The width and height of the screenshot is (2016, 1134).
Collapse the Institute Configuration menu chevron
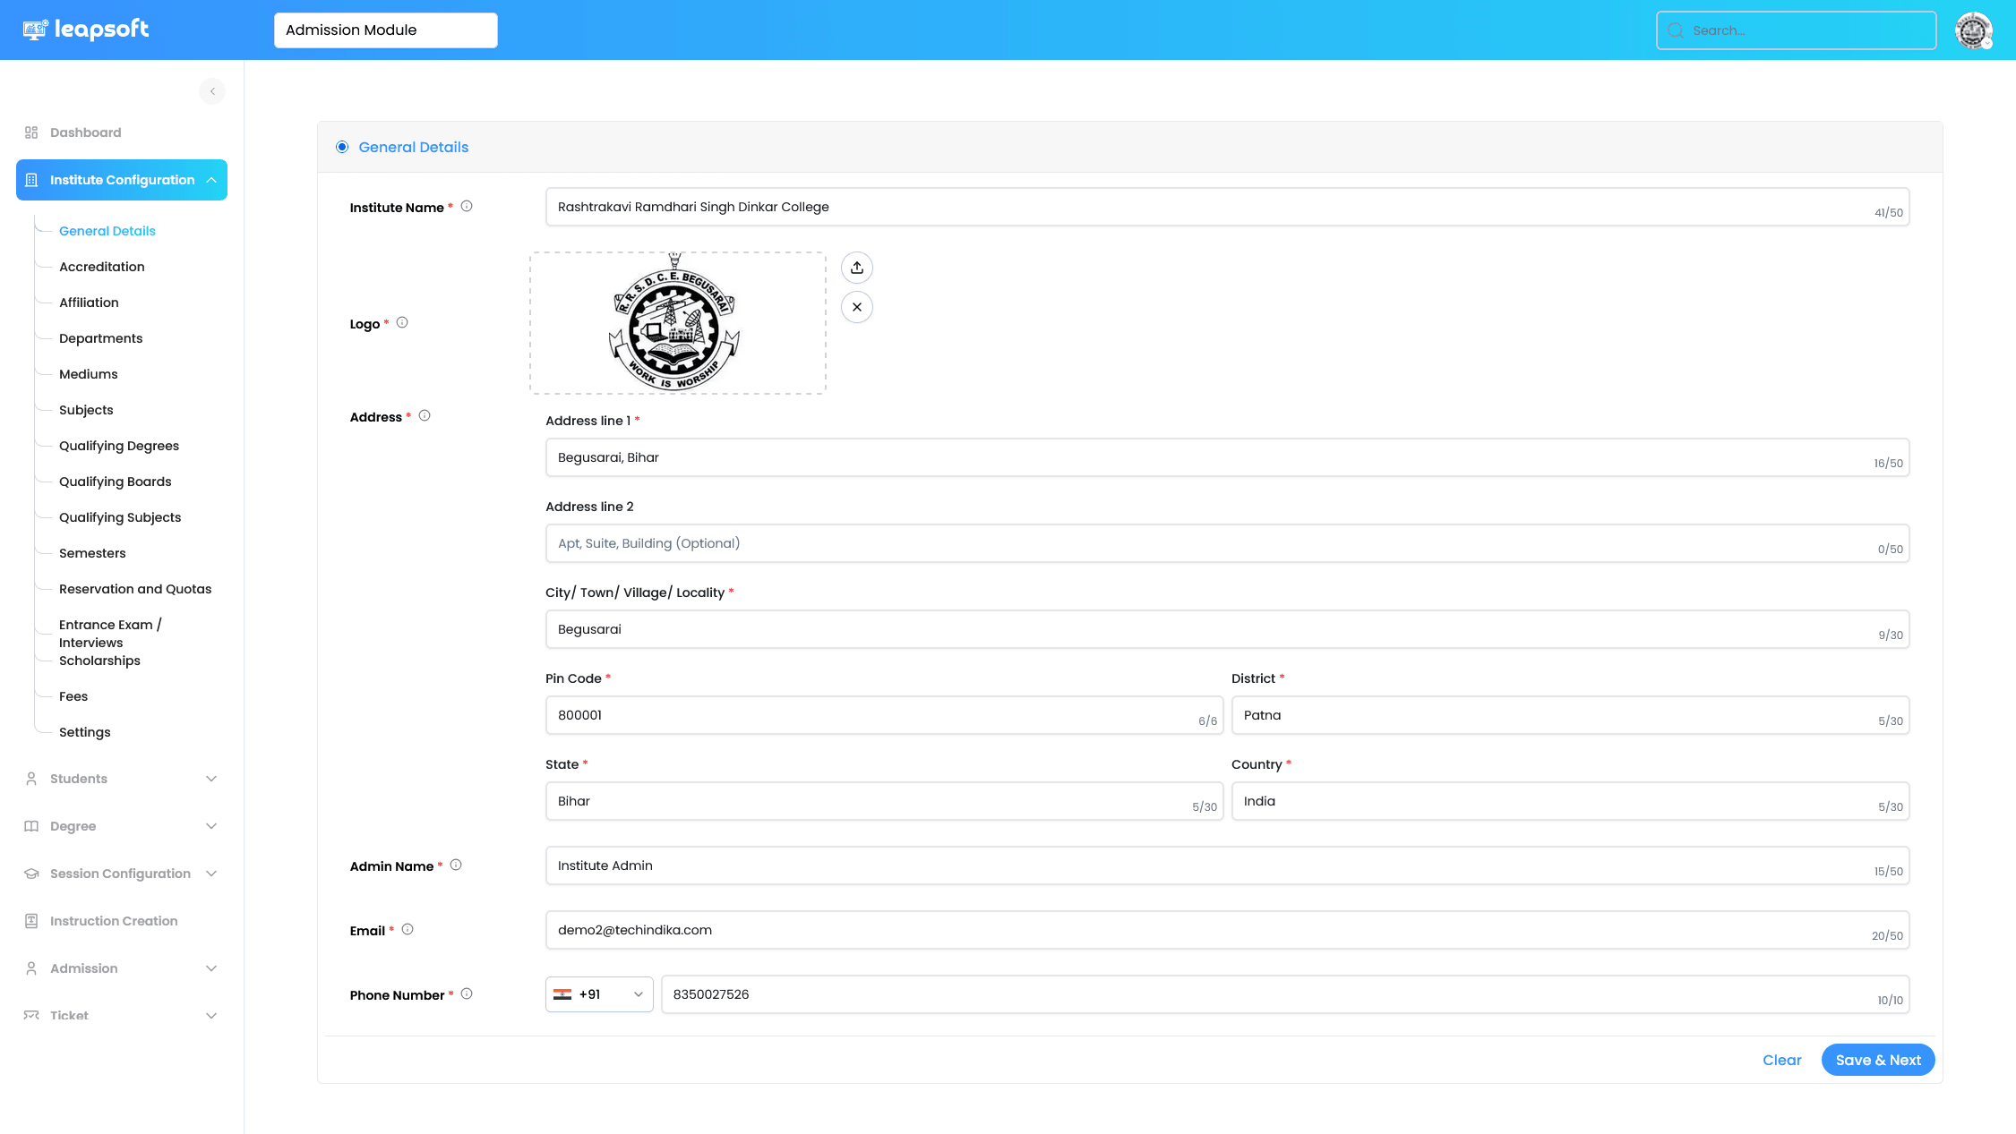(x=211, y=180)
